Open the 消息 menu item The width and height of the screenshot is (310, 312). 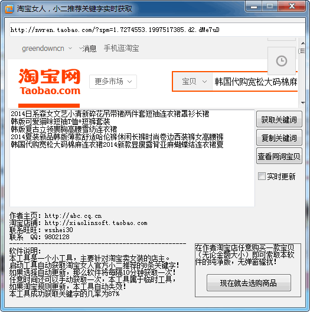89,49
